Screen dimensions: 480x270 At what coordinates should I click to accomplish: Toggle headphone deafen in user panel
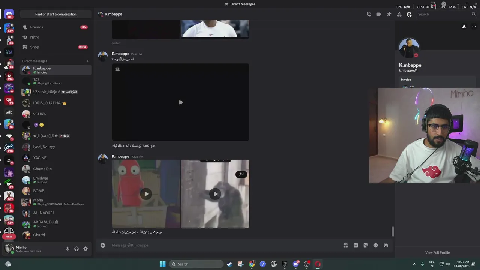click(x=76, y=249)
